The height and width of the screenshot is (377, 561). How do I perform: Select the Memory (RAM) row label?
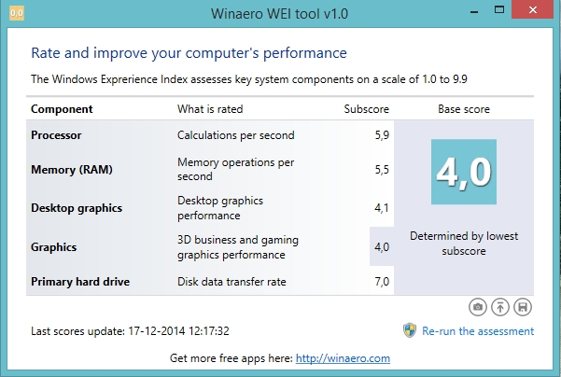tap(72, 170)
